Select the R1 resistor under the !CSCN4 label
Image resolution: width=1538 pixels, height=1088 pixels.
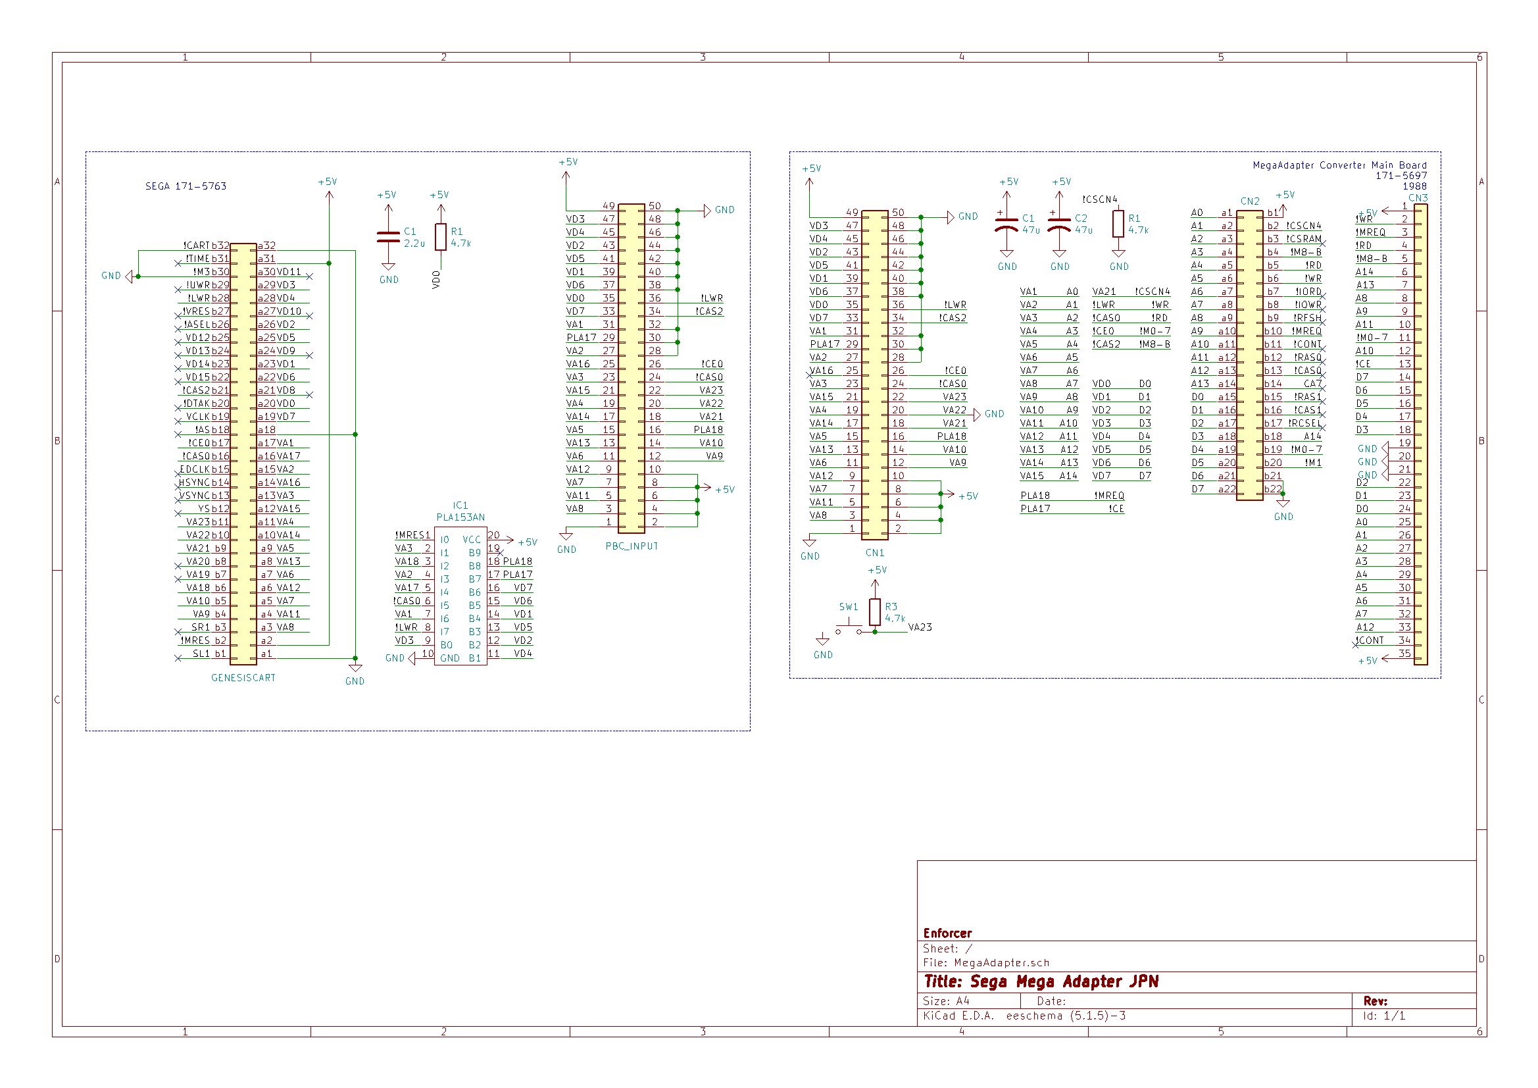[1118, 224]
